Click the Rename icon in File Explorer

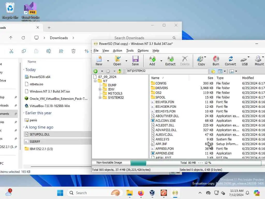48,51
